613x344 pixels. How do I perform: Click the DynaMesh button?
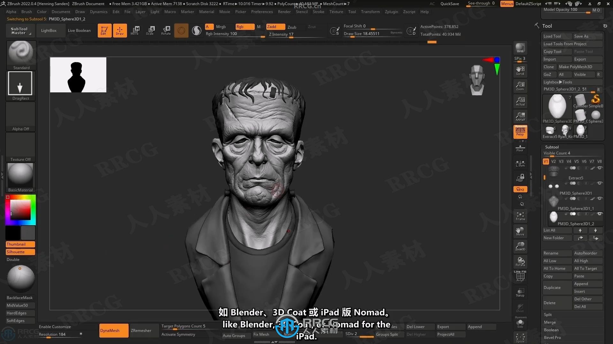(114, 330)
